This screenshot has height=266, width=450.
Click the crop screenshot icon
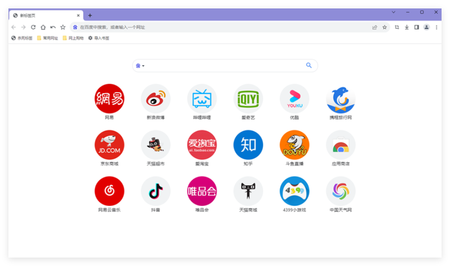click(x=397, y=27)
